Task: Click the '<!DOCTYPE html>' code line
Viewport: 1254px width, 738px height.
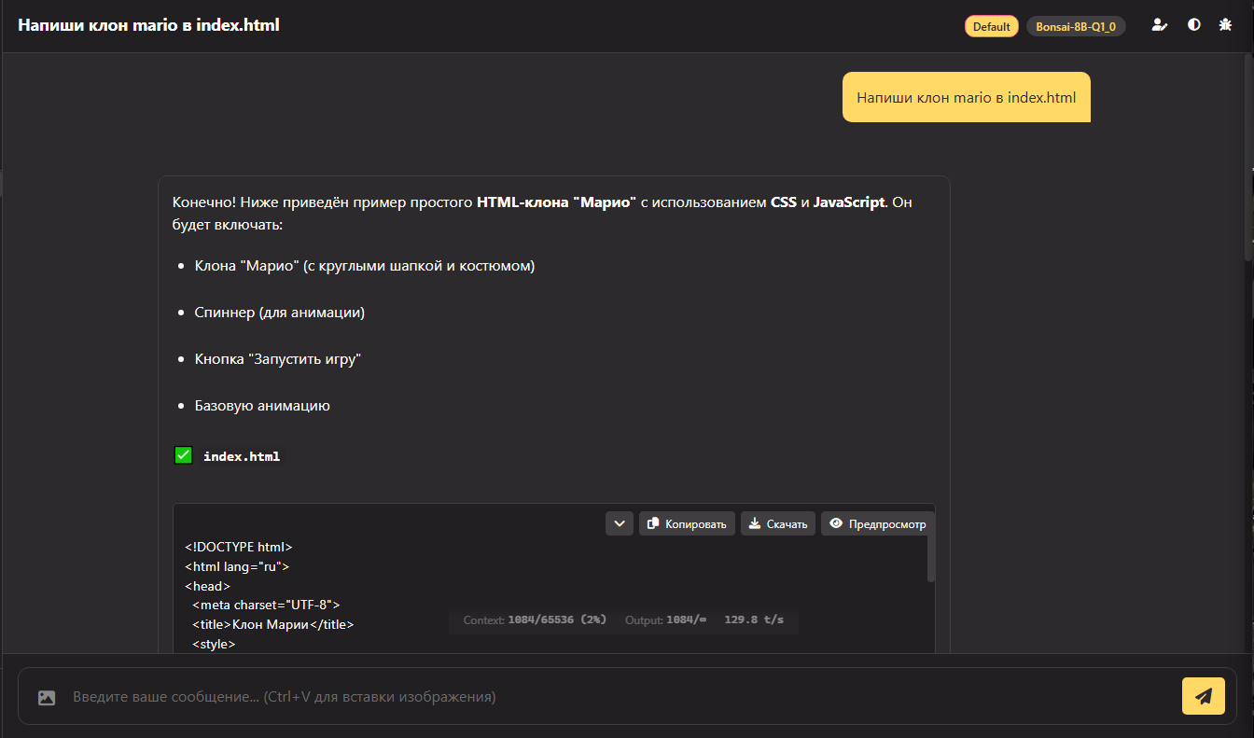Action: (239, 548)
